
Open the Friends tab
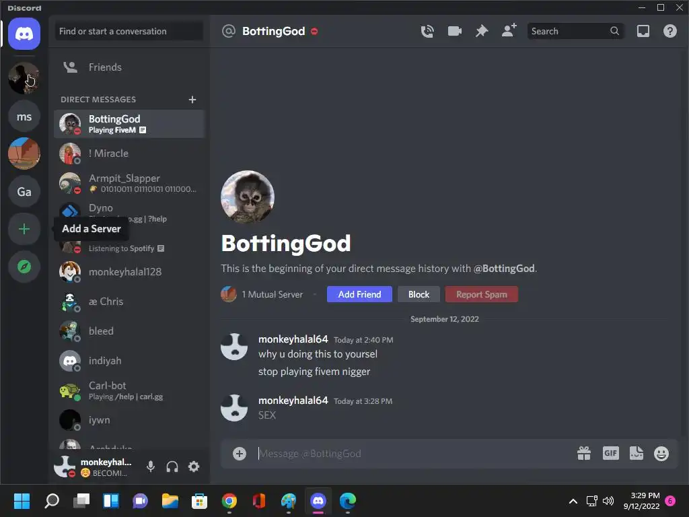[x=129, y=67]
